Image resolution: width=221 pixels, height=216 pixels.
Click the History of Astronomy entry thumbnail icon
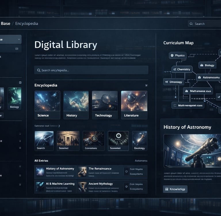(40, 172)
